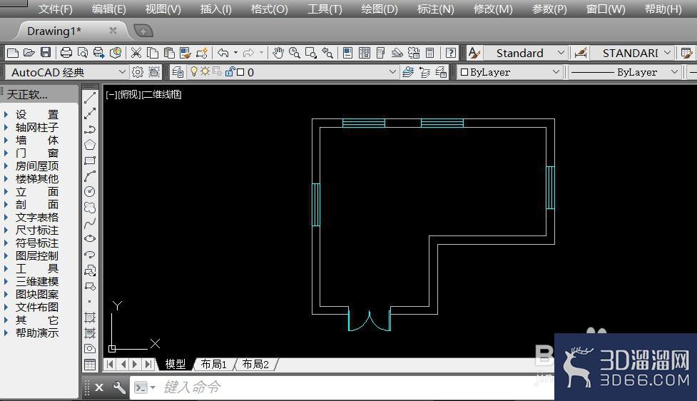Select the Circle tool
697x401 pixels.
point(90,192)
